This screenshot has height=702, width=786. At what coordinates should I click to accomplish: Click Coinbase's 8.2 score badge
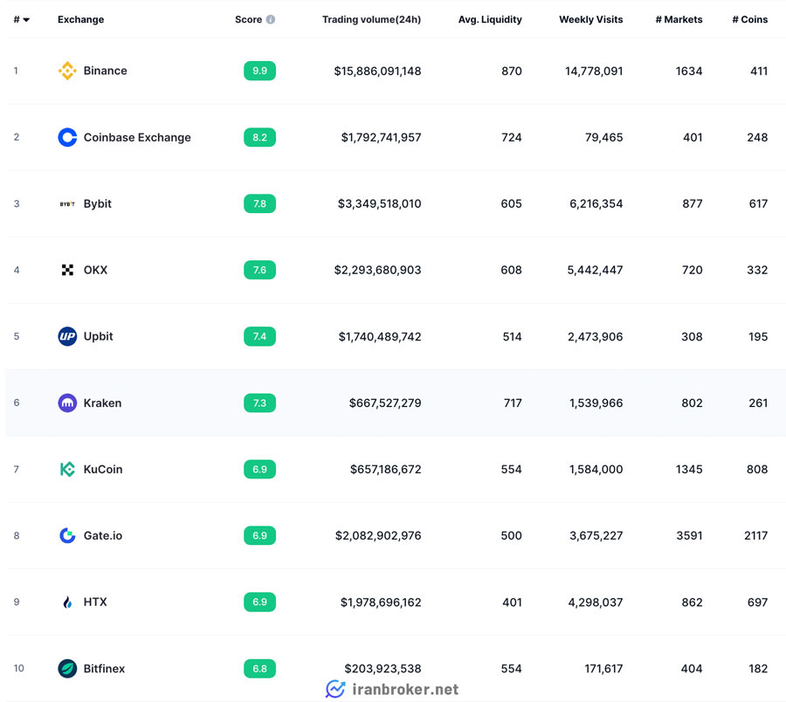coord(259,137)
